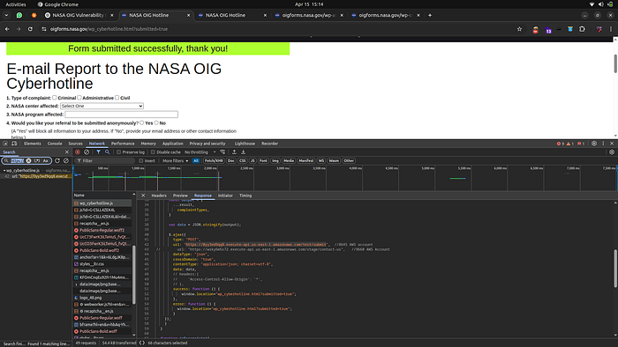This screenshot has width=618, height=347.
Task: Clear search results in Search panel
Action: tap(66, 160)
